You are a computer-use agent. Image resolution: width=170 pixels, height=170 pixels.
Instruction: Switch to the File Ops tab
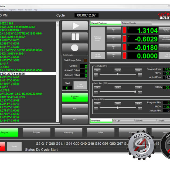(123, 121)
